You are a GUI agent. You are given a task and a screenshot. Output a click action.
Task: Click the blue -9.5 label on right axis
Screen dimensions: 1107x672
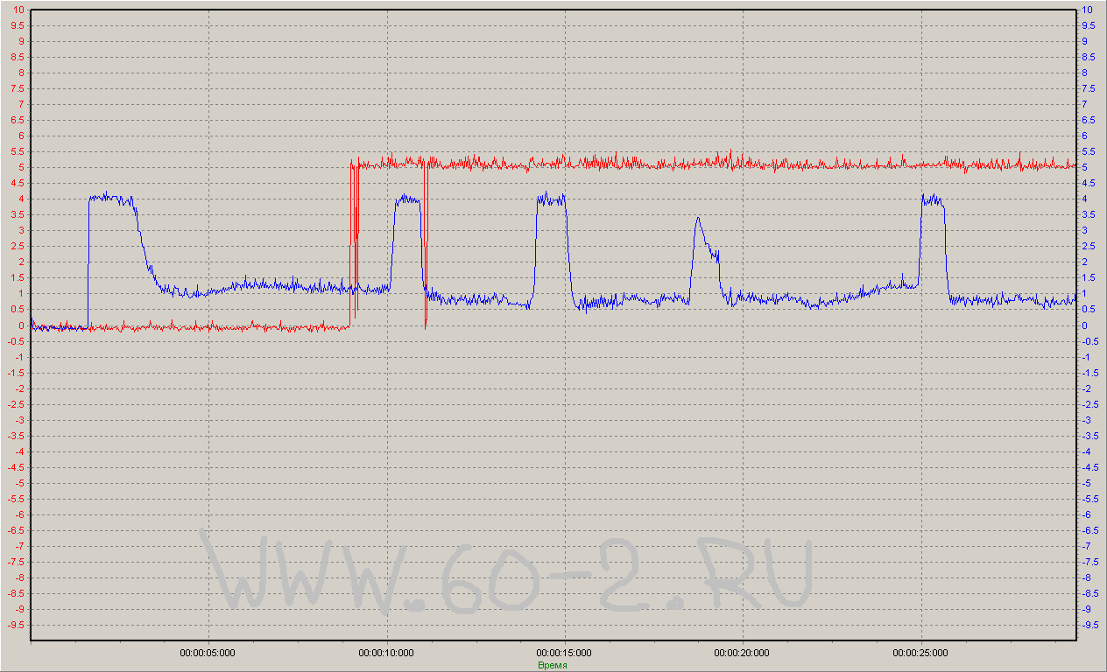(1090, 626)
